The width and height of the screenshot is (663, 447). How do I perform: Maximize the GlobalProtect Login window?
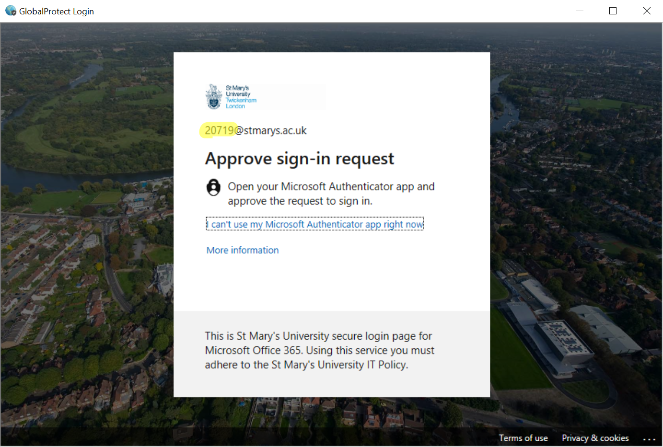(613, 11)
